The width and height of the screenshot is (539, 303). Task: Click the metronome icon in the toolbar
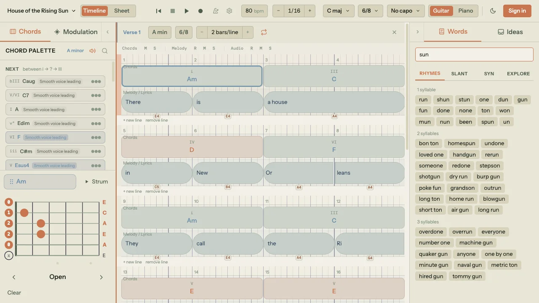tap(216, 11)
